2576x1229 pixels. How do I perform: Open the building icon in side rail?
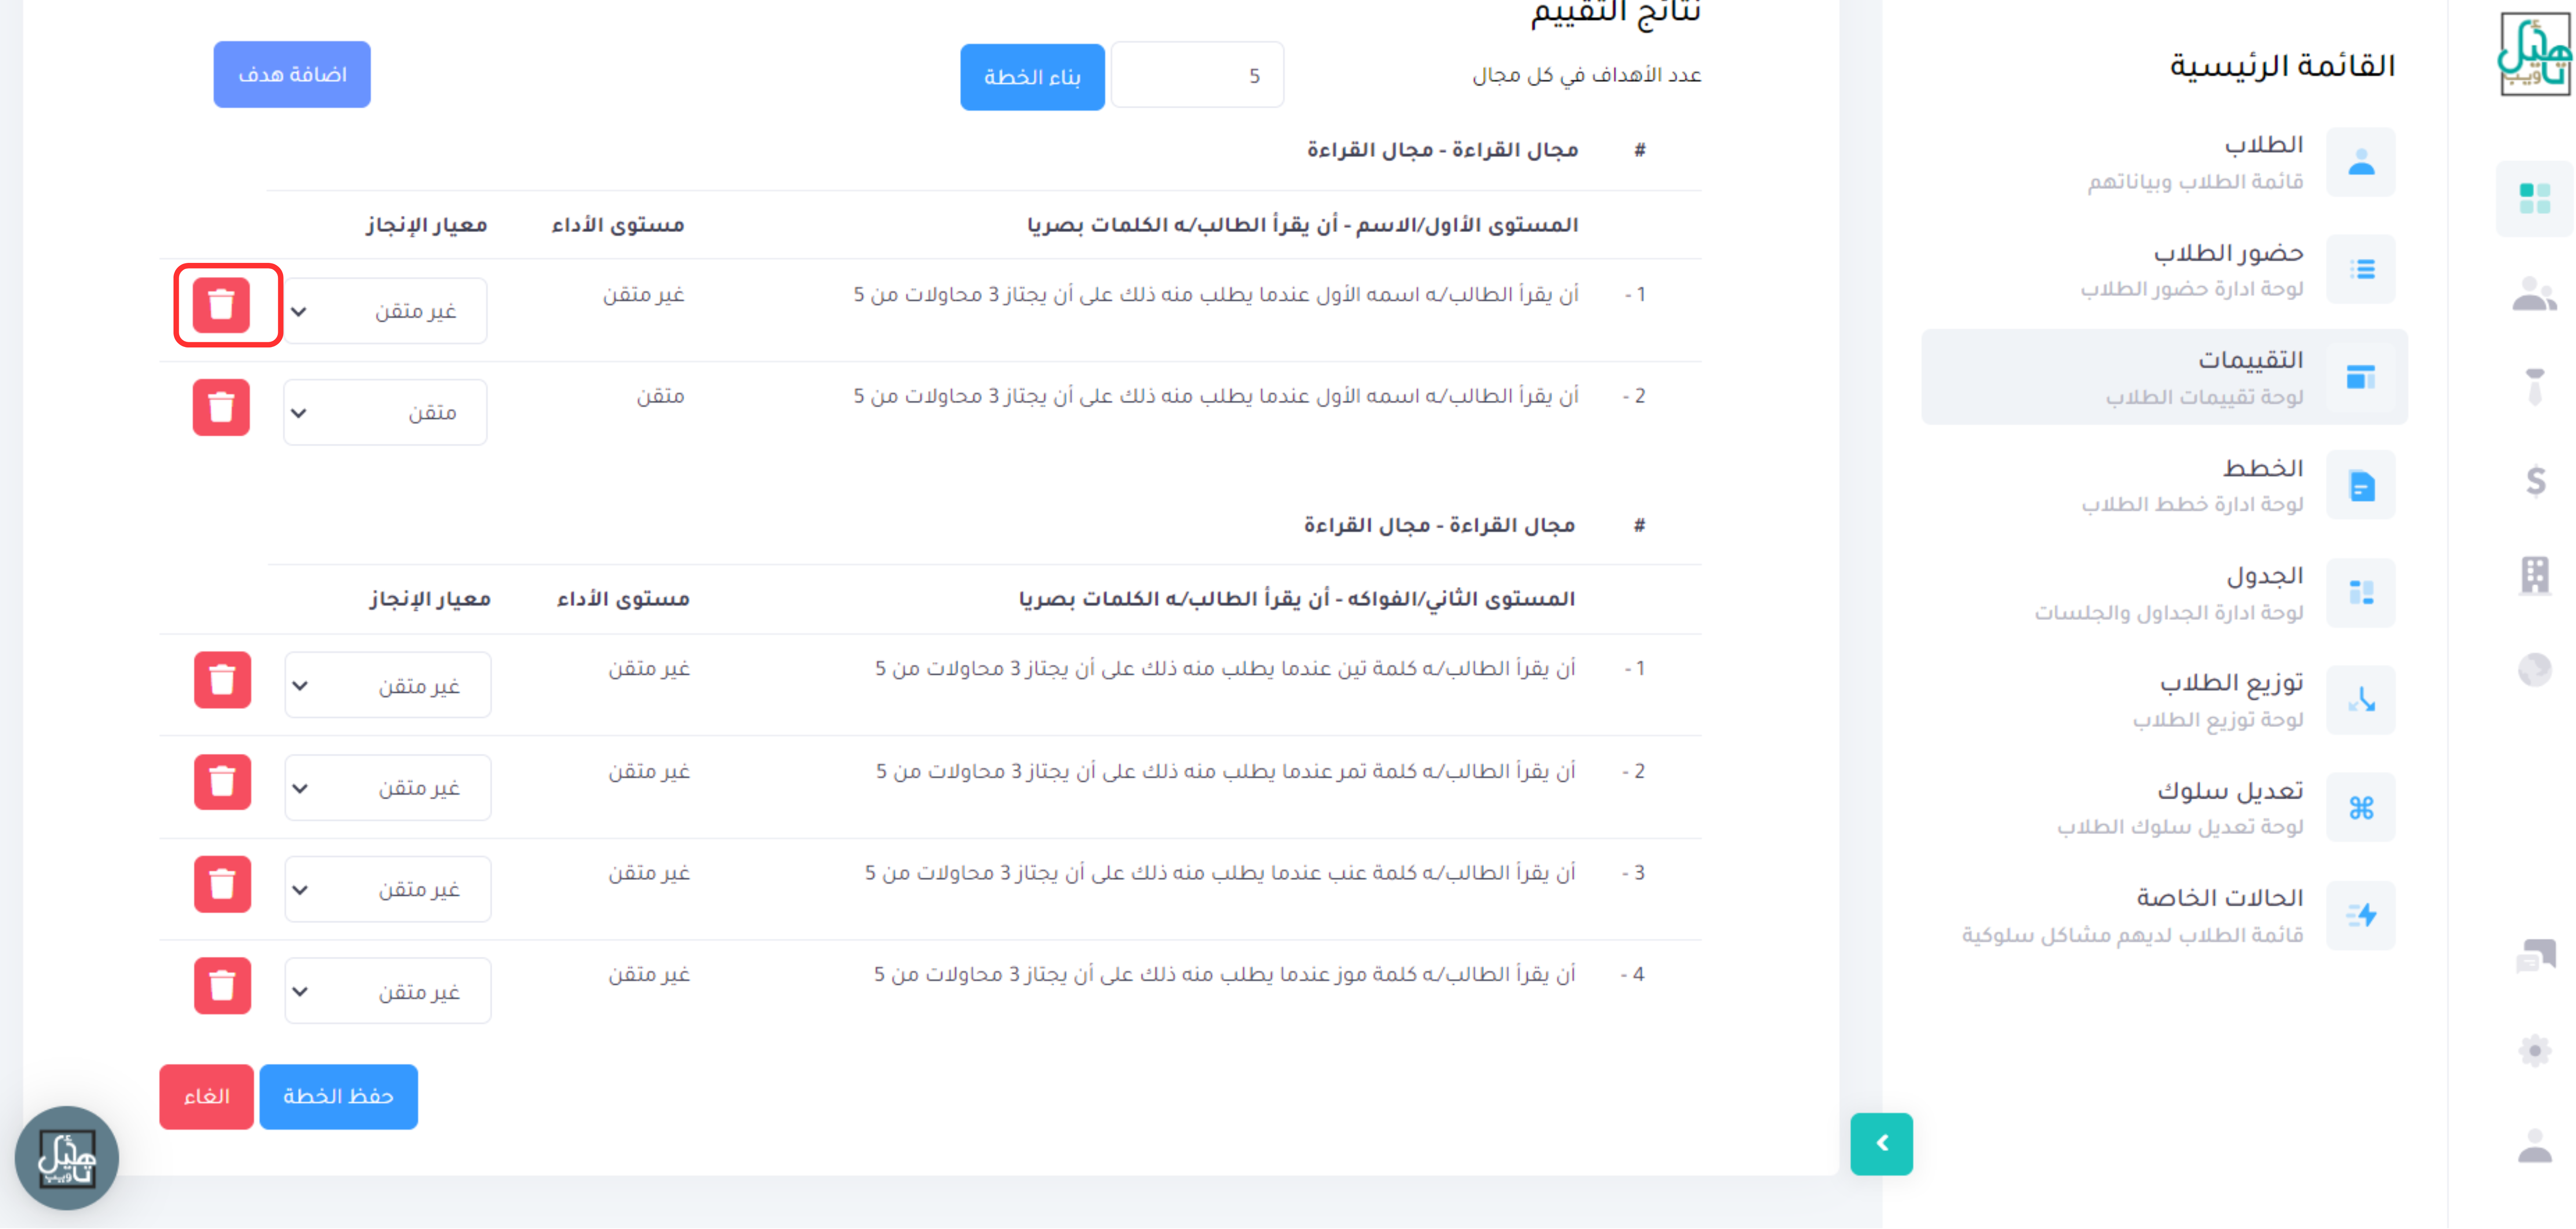pyautogui.click(x=2534, y=575)
